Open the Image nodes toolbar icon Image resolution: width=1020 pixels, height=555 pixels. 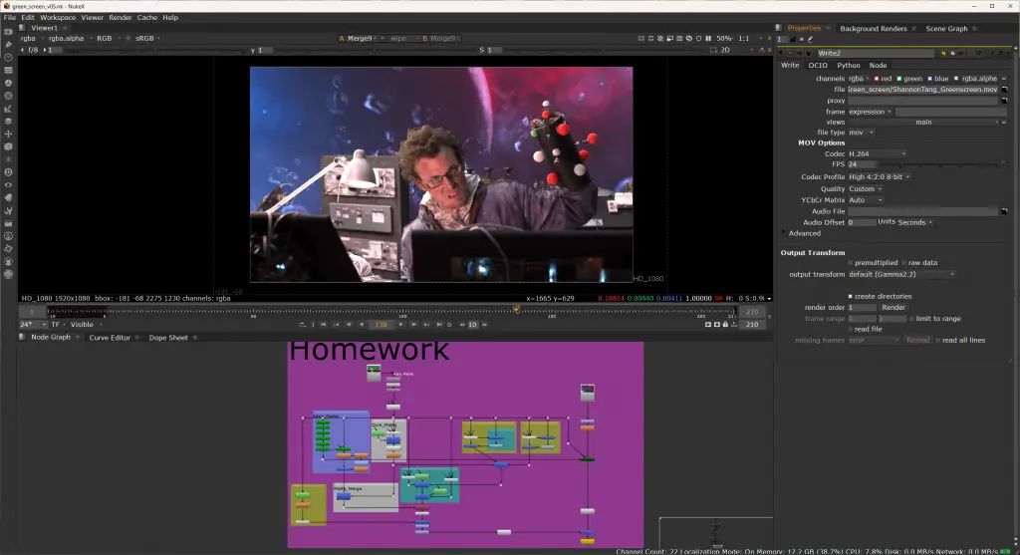tap(8, 31)
